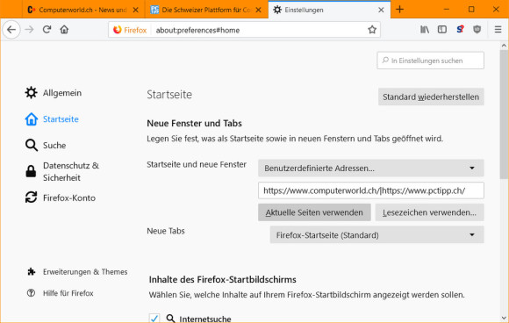Go to the home page icon

(64, 30)
